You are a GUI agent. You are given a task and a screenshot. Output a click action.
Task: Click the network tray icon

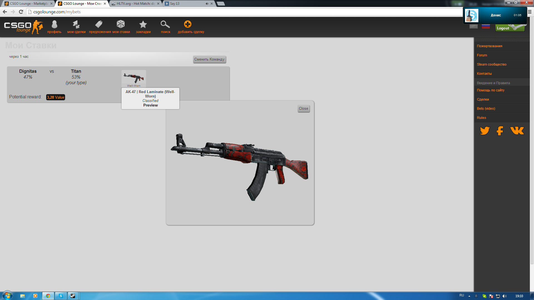coord(498,296)
